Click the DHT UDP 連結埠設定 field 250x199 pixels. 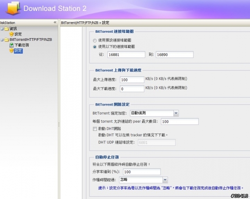pos(157,142)
